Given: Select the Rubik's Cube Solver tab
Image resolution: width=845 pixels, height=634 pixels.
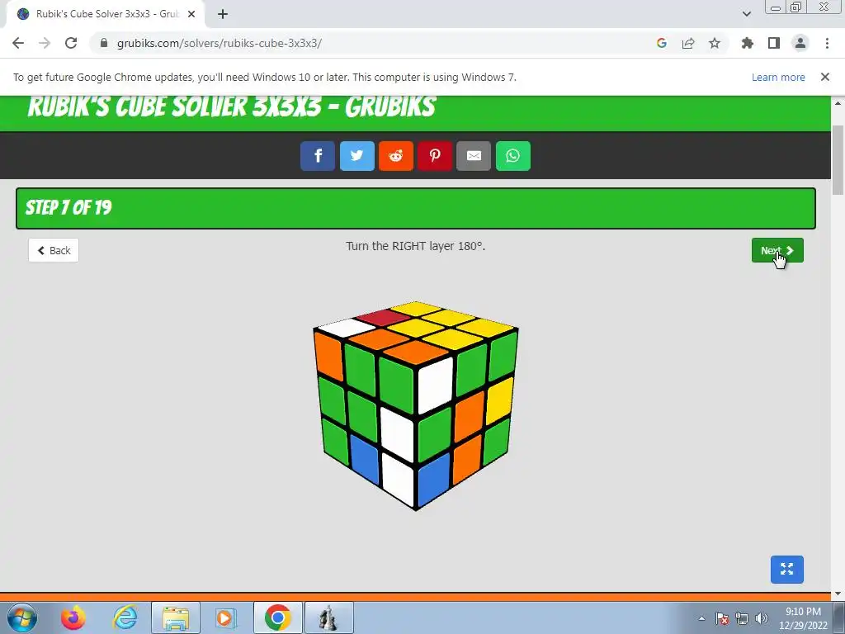Looking at the screenshot, I should pos(106,14).
